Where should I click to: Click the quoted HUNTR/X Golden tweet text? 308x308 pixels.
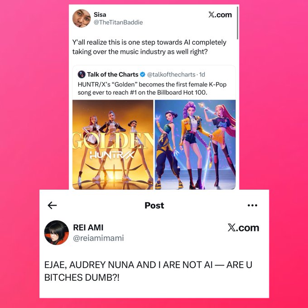(152, 88)
